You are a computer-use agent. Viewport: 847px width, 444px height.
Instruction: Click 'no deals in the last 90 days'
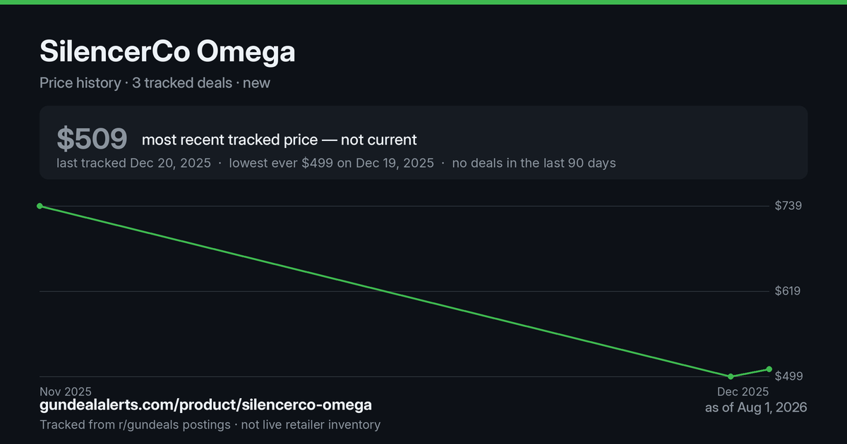pyautogui.click(x=534, y=163)
